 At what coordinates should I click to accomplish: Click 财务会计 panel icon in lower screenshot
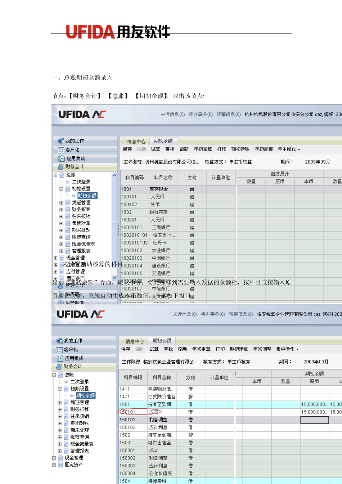point(59,367)
